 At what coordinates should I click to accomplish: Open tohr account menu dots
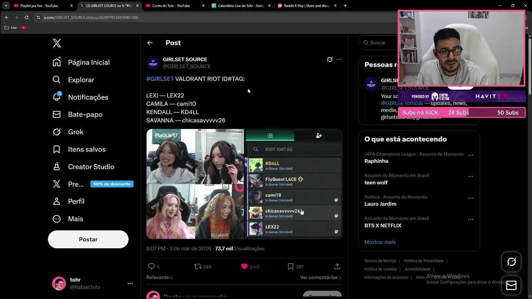[x=130, y=283]
